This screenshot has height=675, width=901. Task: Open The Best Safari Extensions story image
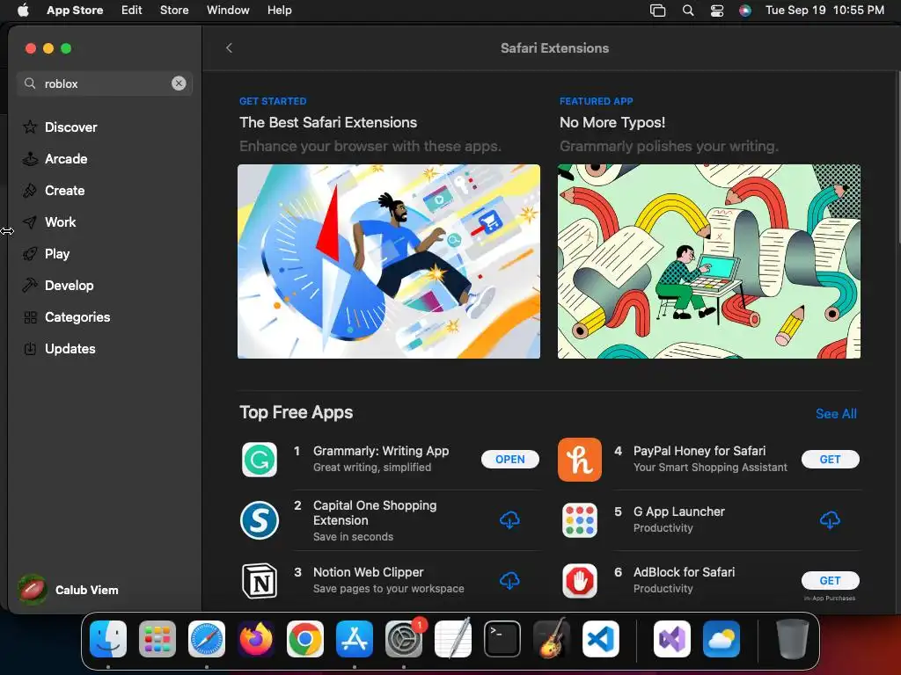pyautogui.click(x=388, y=261)
